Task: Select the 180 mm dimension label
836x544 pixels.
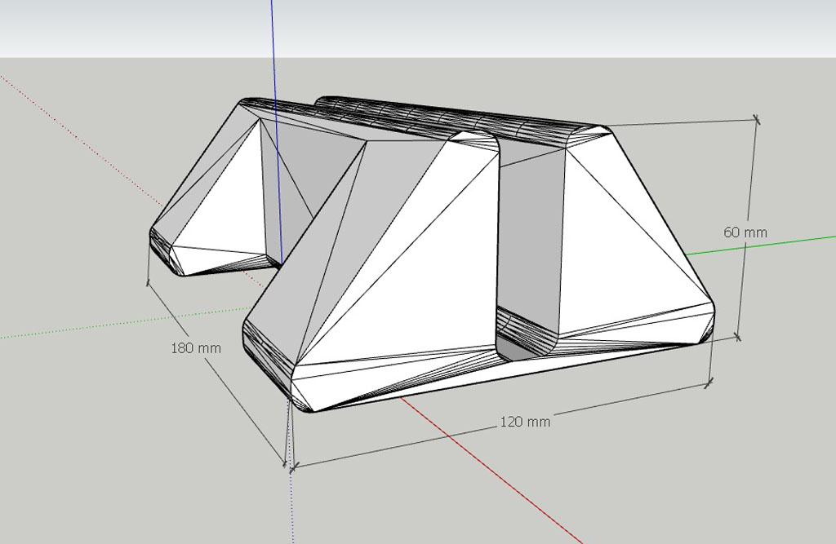Action: click(x=196, y=347)
